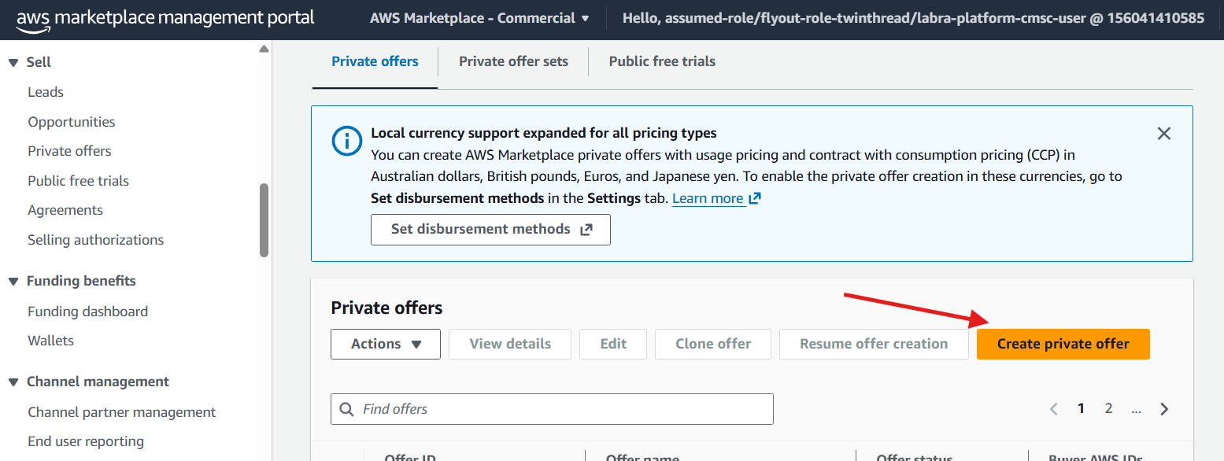Switch to the Public free trials tab

[x=662, y=61]
